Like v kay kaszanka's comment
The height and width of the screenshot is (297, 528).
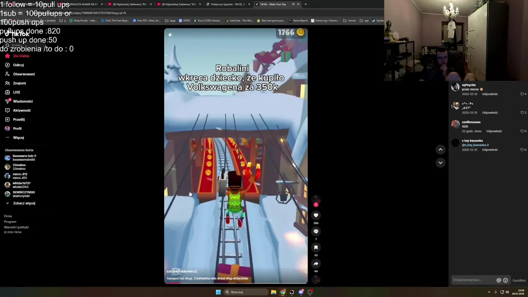click(522, 150)
